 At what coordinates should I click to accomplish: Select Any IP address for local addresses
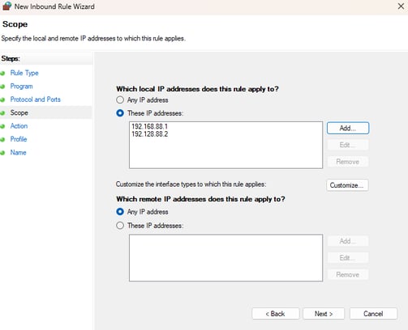coord(120,100)
